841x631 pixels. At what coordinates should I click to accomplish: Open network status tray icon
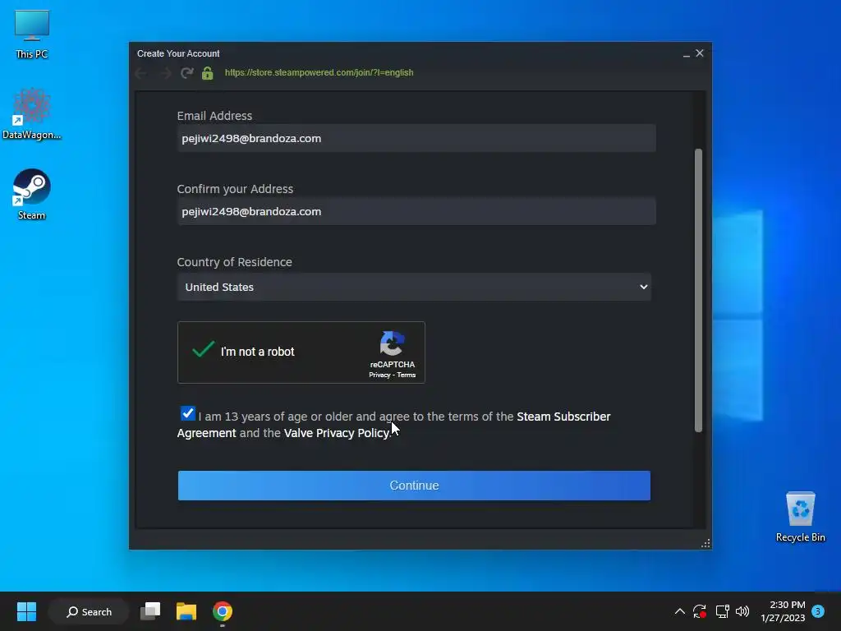click(x=722, y=611)
